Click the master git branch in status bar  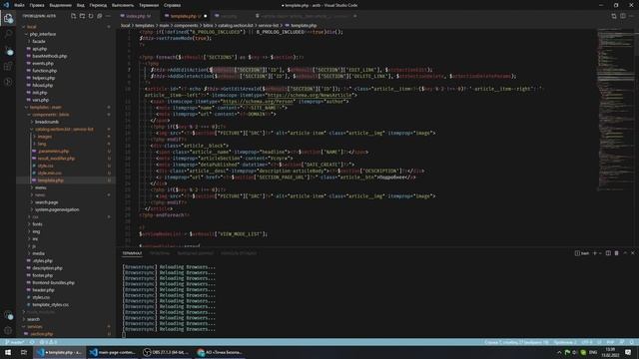coord(15,342)
